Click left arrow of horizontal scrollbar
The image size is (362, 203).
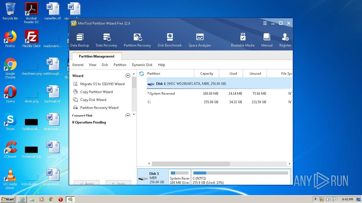tap(149, 164)
